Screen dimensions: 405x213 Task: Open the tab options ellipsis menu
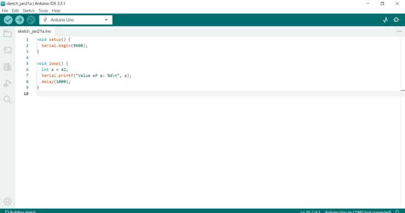coord(399,31)
